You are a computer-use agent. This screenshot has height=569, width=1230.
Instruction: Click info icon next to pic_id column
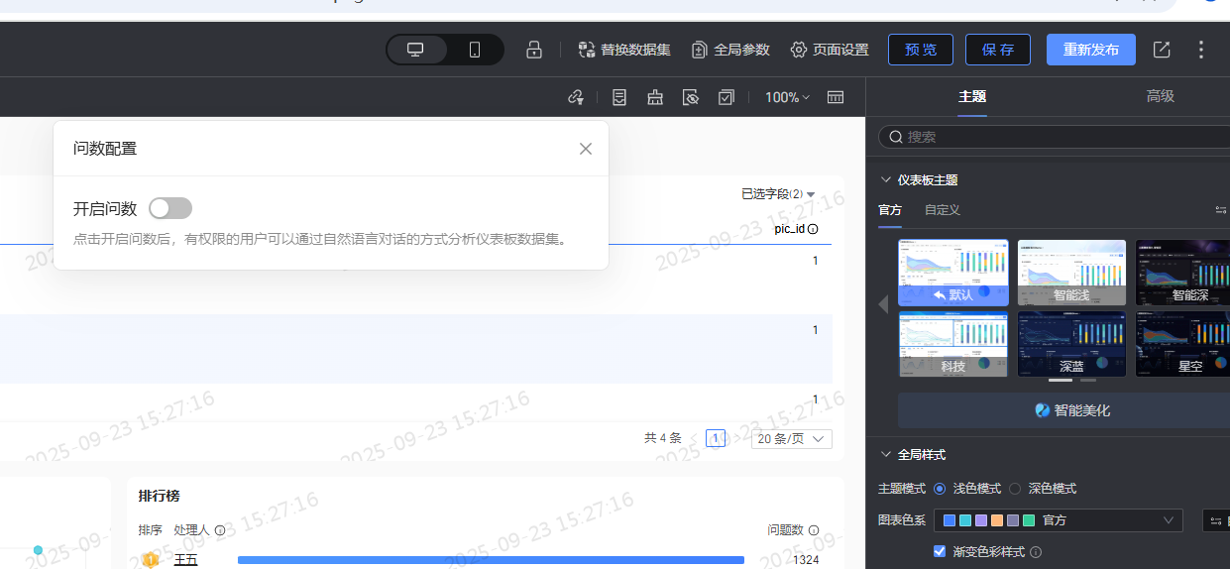pyautogui.click(x=813, y=229)
